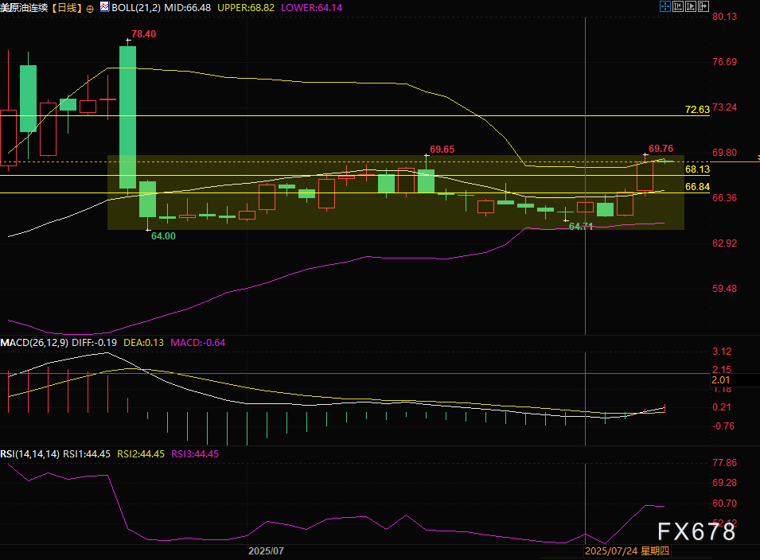Select the 68.13 horizontal line label

(696, 169)
